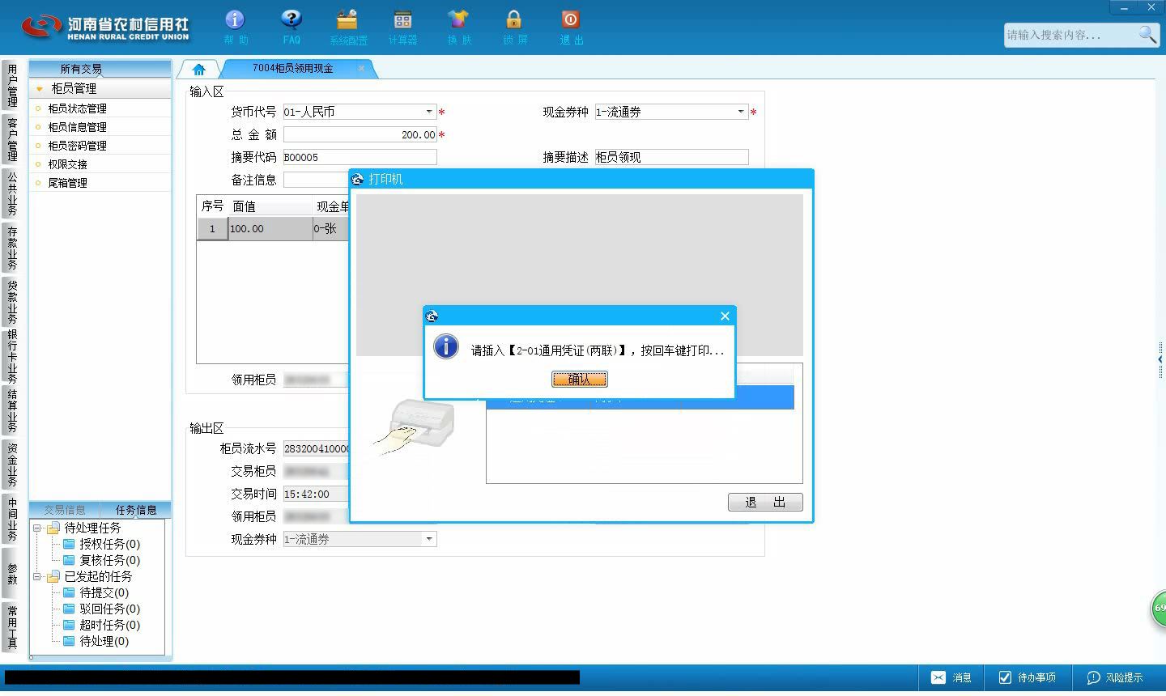Launch the 计算器 calculator tool
Screen dimensions: 1166x696
[402, 19]
